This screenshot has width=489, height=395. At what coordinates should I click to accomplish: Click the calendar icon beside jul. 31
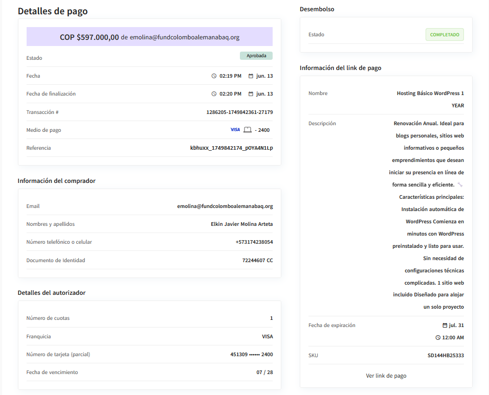click(x=444, y=326)
